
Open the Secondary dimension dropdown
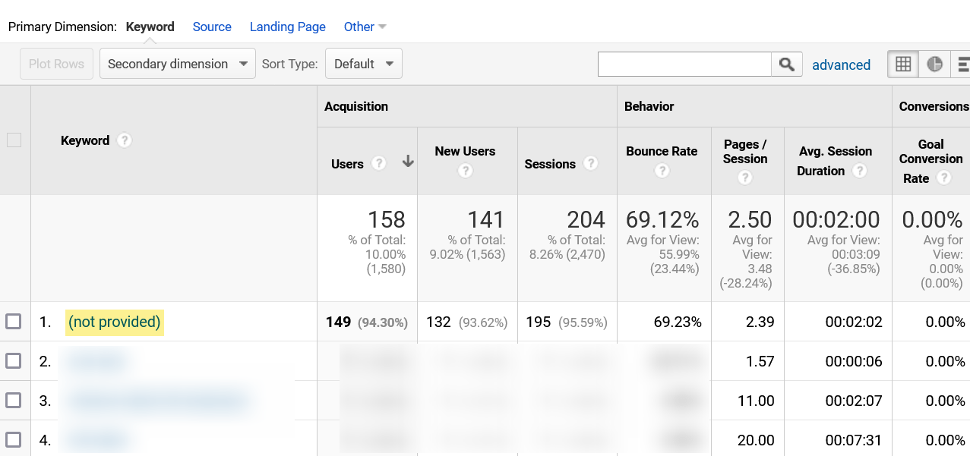177,64
